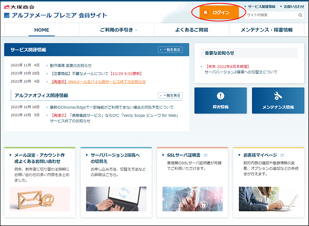Viewport: 309px width, 226px height.
Task: Open お客様マイページ card title
Action: pos(260,155)
